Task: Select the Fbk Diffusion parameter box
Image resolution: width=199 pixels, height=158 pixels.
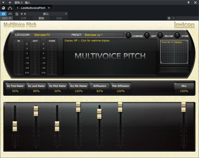Action: pos(121,88)
